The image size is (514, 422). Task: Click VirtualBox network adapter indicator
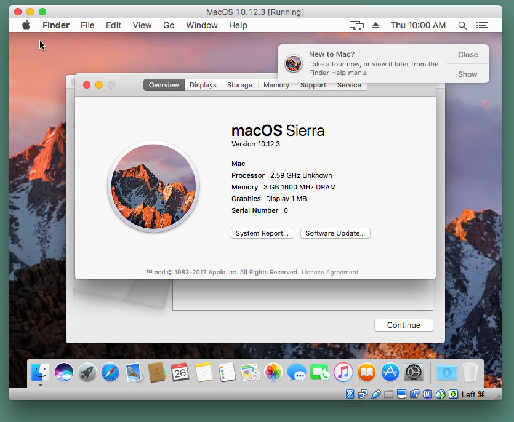tap(363, 394)
